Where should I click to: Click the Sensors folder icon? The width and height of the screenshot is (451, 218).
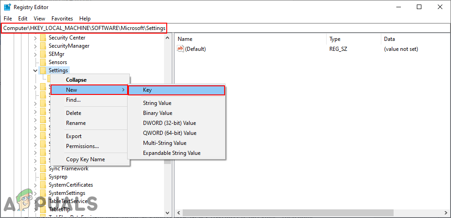coord(43,62)
